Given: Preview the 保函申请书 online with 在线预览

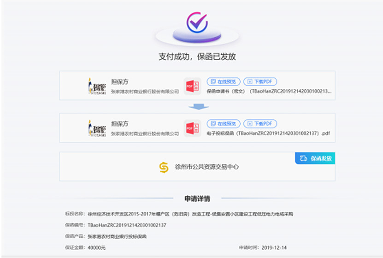Looking at the screenshot, I should [x=224, y=81].
